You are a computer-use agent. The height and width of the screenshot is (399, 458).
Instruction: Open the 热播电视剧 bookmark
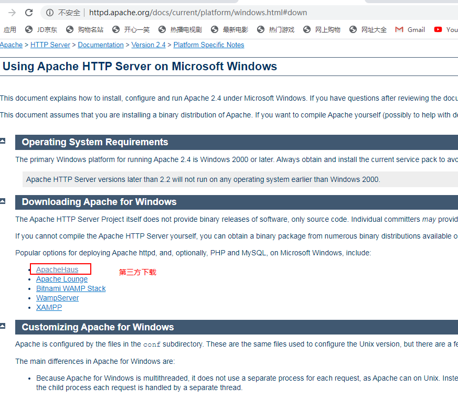click(x=180, y=29)
